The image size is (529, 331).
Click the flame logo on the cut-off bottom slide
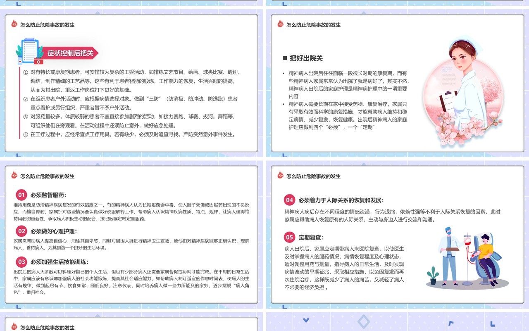[x=14, y=326]
